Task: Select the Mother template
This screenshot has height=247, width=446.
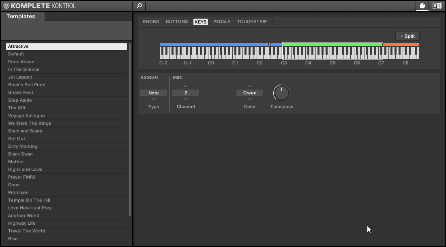Action: 66,162
